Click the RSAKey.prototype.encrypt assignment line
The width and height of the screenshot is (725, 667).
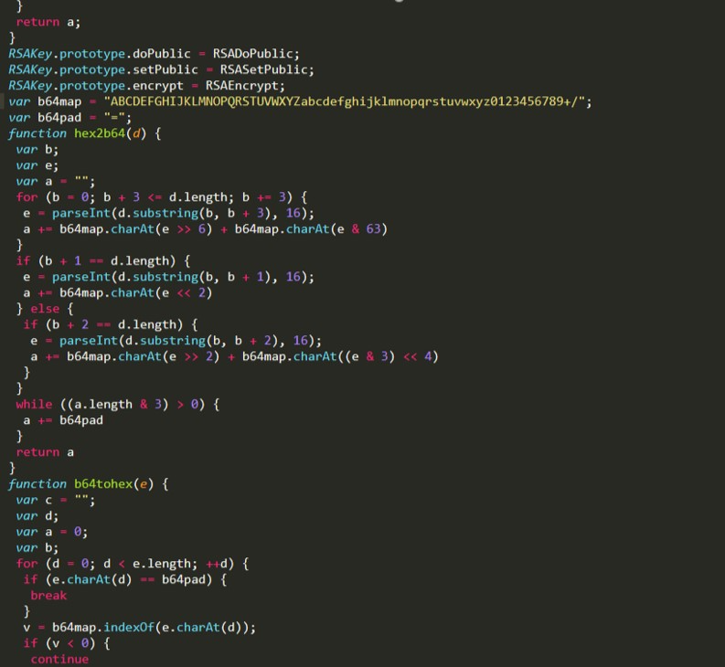pos(146,86)
